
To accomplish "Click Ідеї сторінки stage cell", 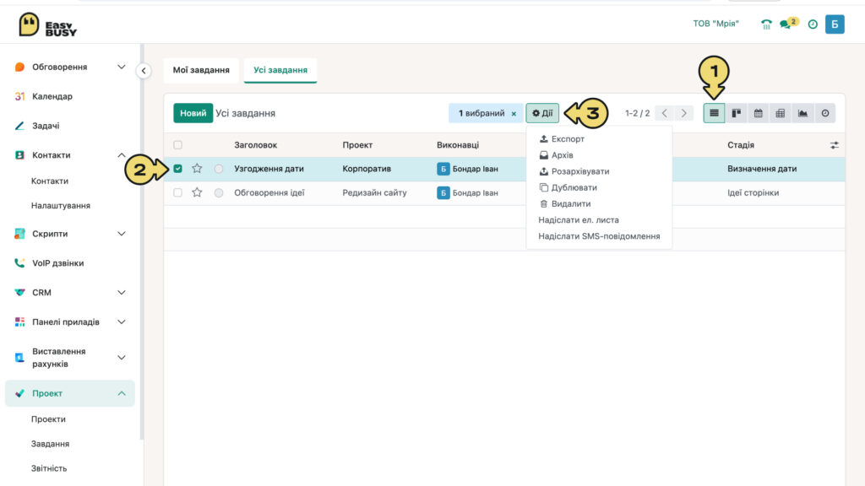I will pyautogui.click(x=753, y=192).
